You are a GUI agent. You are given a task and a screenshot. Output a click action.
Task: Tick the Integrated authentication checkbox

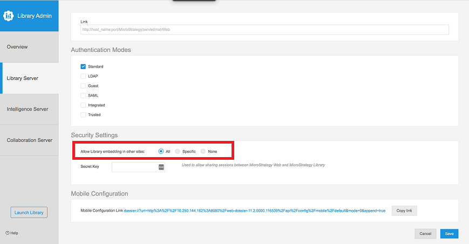tap(83, 105)
